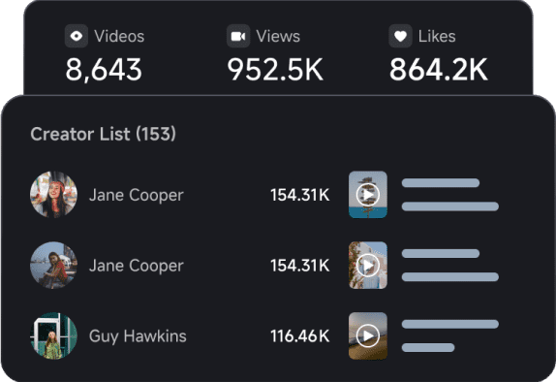
Task: Open Guy Hawkins' avatar picture
Action: [x=53, y=335]
